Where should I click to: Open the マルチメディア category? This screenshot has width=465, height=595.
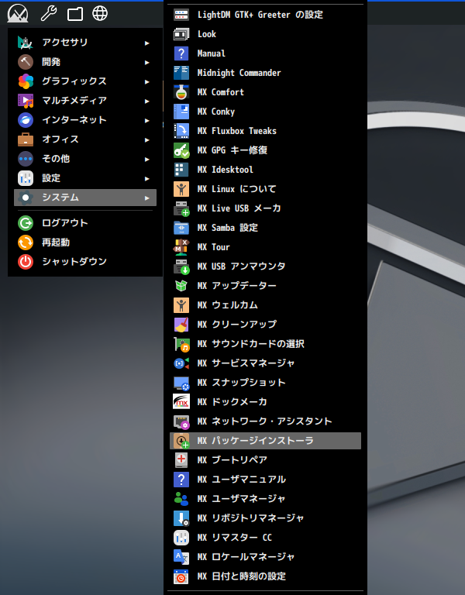tap(85, 101)
